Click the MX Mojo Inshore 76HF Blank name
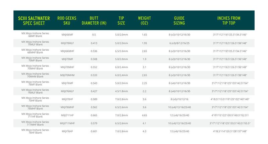268x144 pixels. coord(35,131)
